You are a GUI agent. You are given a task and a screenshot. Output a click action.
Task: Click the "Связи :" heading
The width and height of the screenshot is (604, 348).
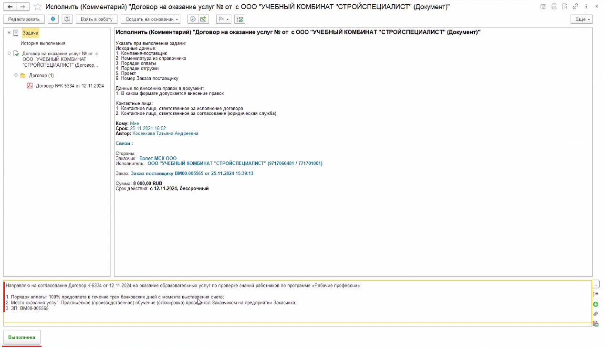(x=125, y=143)
